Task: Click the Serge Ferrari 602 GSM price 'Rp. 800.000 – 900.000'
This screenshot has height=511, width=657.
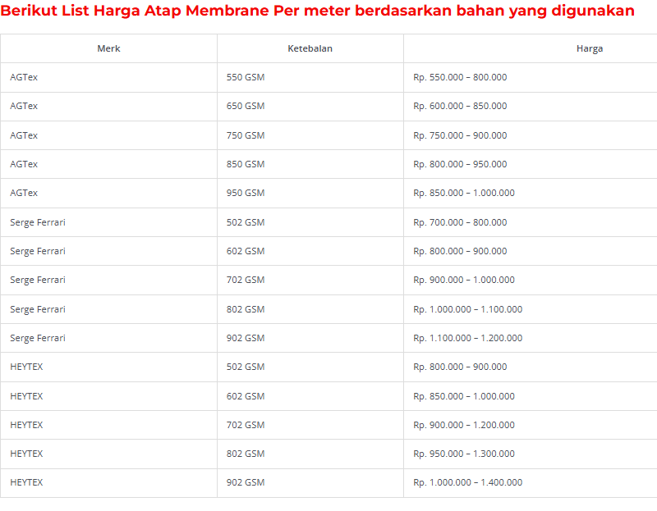Action: click(x=460, y=251)
